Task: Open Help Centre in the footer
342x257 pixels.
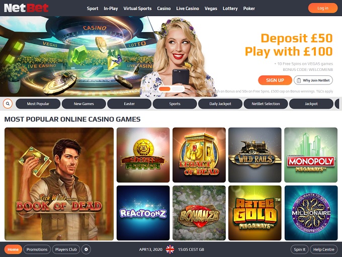Action: tap(324, 249)
